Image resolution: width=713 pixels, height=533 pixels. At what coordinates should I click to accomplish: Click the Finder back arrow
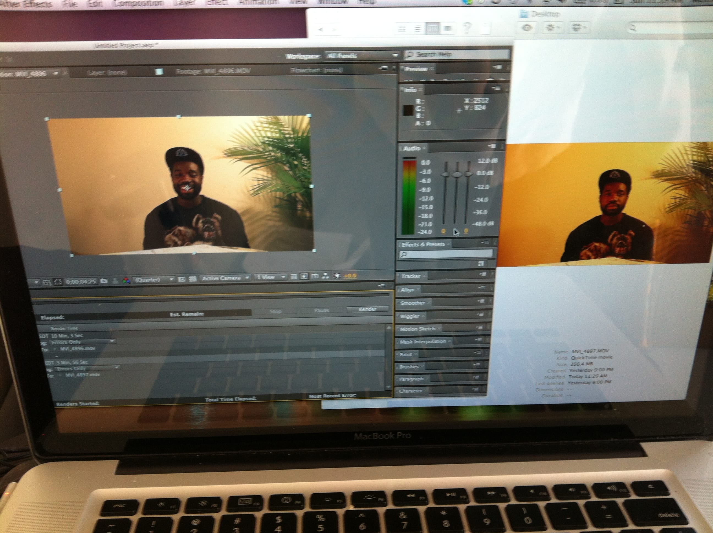[x=320, y=29]
